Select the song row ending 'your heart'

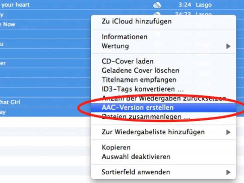[x=122, y=5]
